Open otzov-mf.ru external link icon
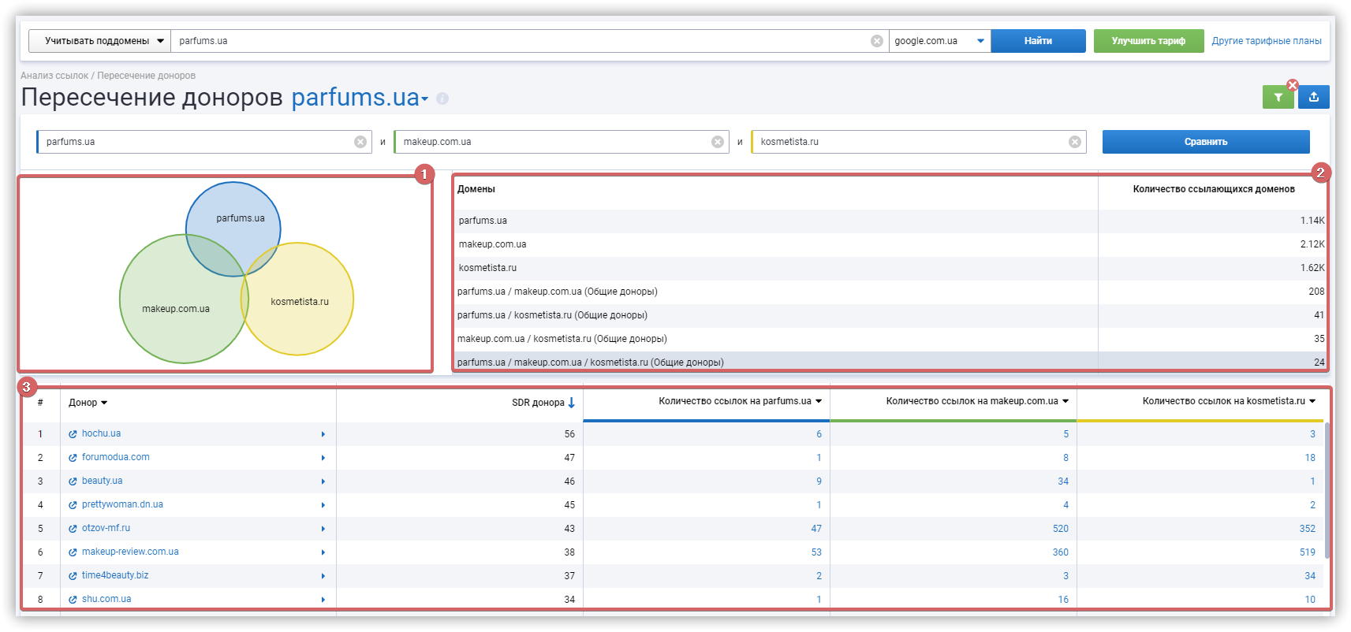Viewport: 1351px width, 632px height. point(73,529)
